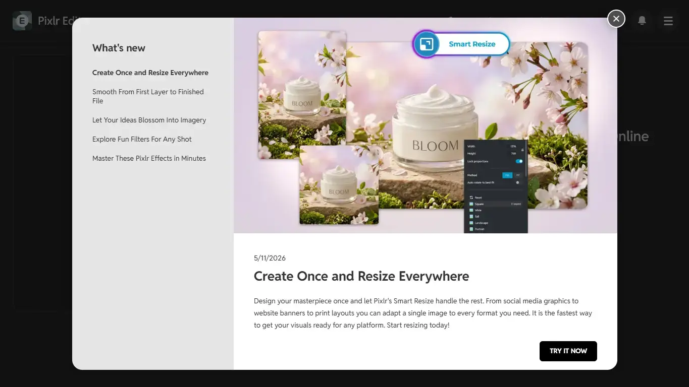The height and width of the screenshot is (387, 689).
Task: Close the What's new dialog
Action: point(616,19)
